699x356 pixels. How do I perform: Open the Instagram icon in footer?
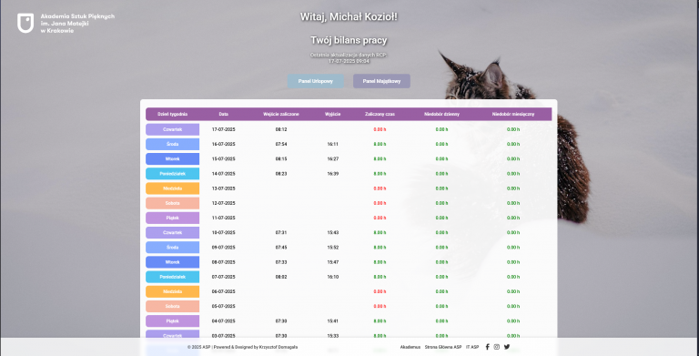pos(497,347)
